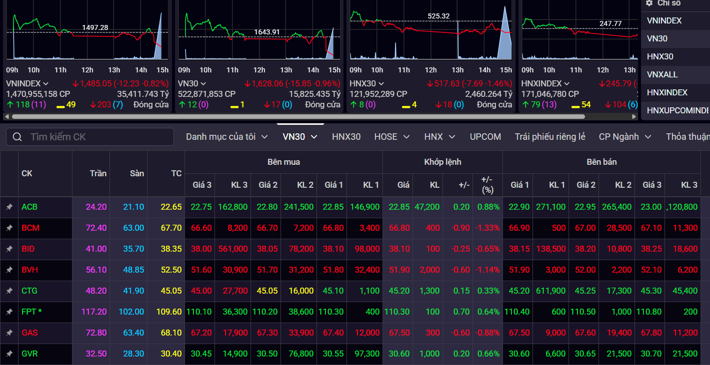Click BID buy volume 561,000
Viewport: 710px width, 365px height.
(233, 249)
